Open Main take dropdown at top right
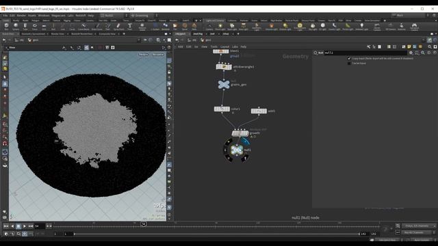The width and height of the screenshot is (438, 246). 410,15
